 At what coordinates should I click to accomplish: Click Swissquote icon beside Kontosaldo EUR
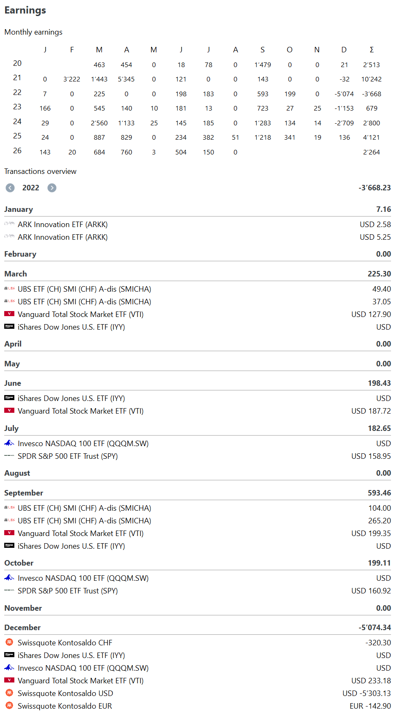point(9,706)
